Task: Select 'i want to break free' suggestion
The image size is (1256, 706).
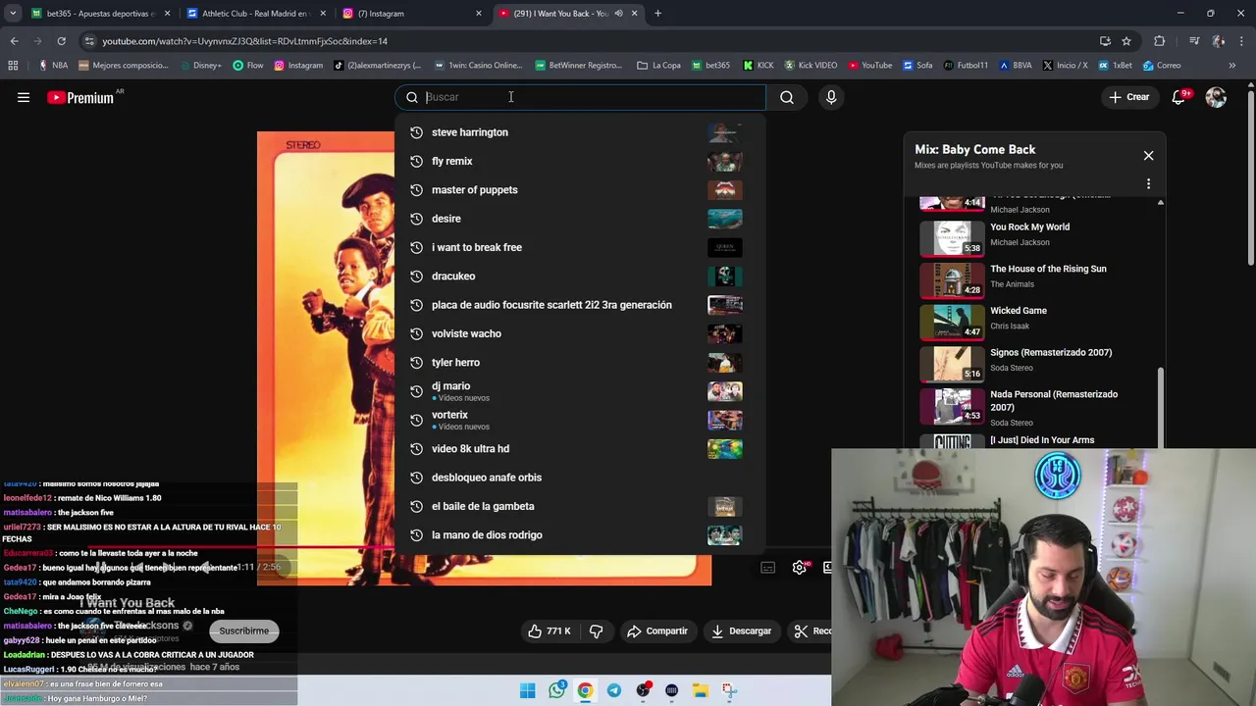Action: point(580,247)
